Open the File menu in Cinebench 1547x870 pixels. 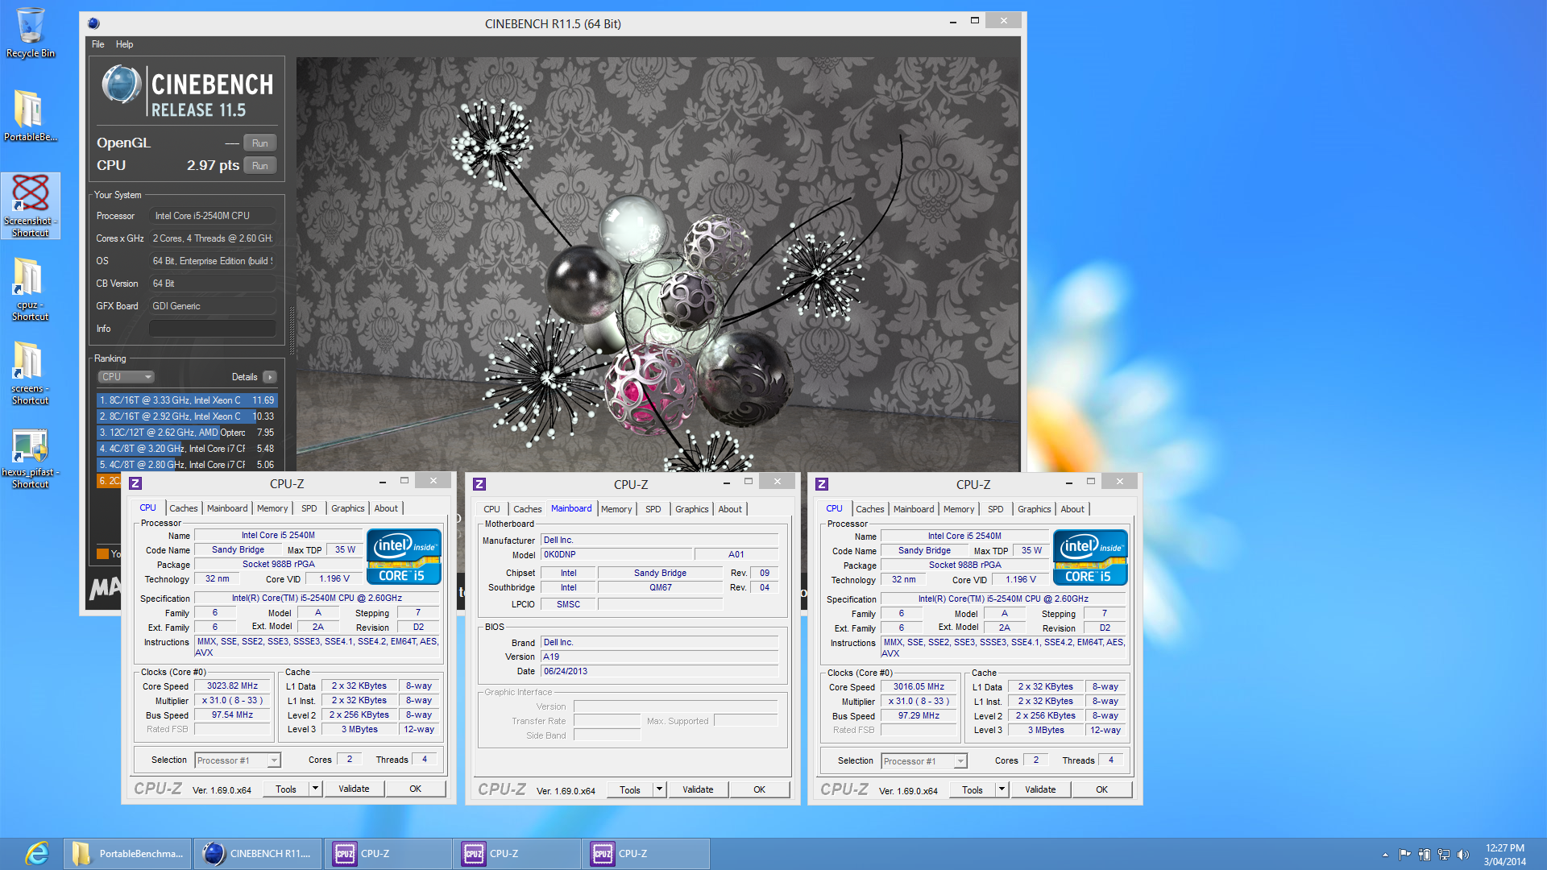click(97, 44)
